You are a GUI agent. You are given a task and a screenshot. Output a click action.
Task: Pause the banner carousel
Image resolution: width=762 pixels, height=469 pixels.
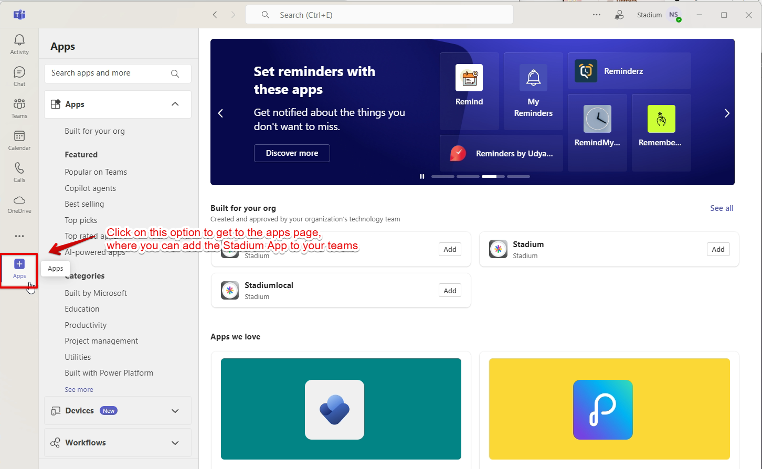[422, 176]
